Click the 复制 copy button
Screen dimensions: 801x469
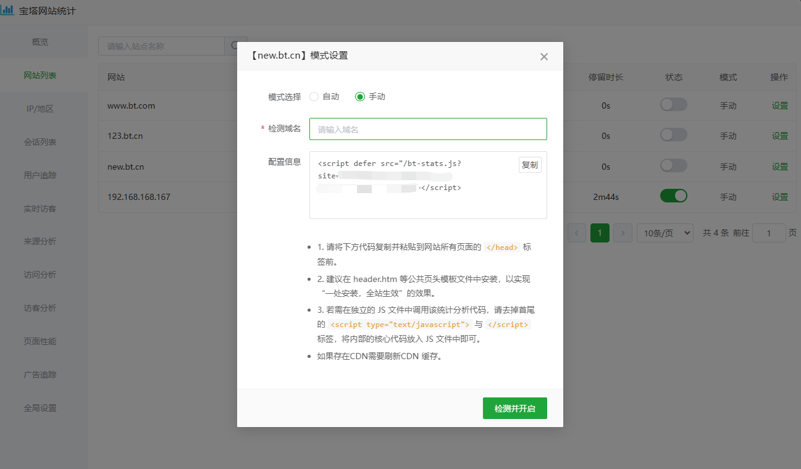(x=530, y=165)
